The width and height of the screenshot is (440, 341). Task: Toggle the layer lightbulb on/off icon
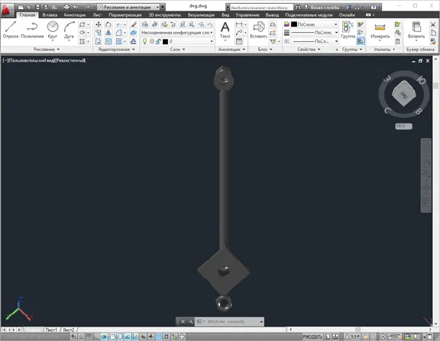pos(145,41)
